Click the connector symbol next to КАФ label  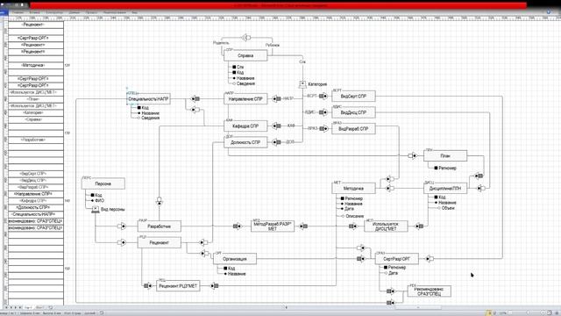276,126
